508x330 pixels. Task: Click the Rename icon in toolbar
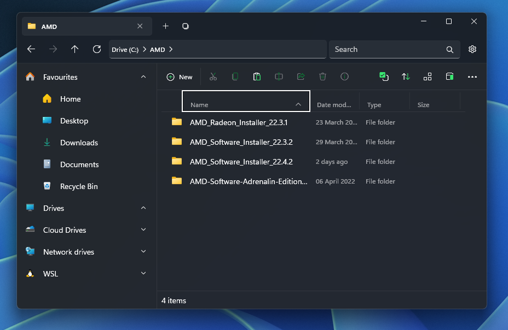(279, 76)
